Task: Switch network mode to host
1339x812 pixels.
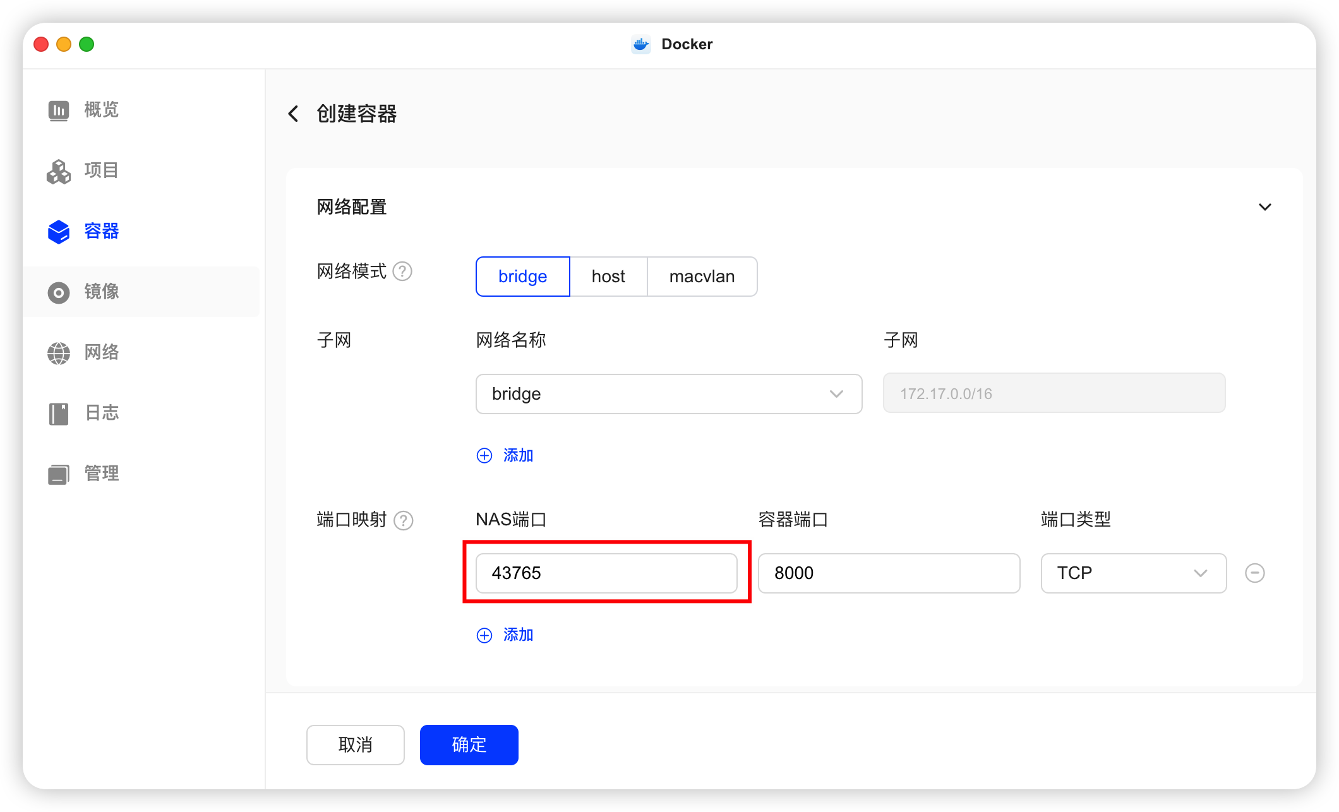Action: point(608,277)
